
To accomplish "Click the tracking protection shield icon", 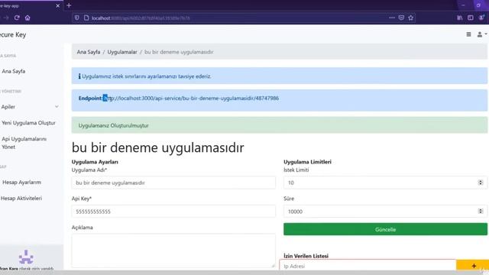I will pos(76,18).
